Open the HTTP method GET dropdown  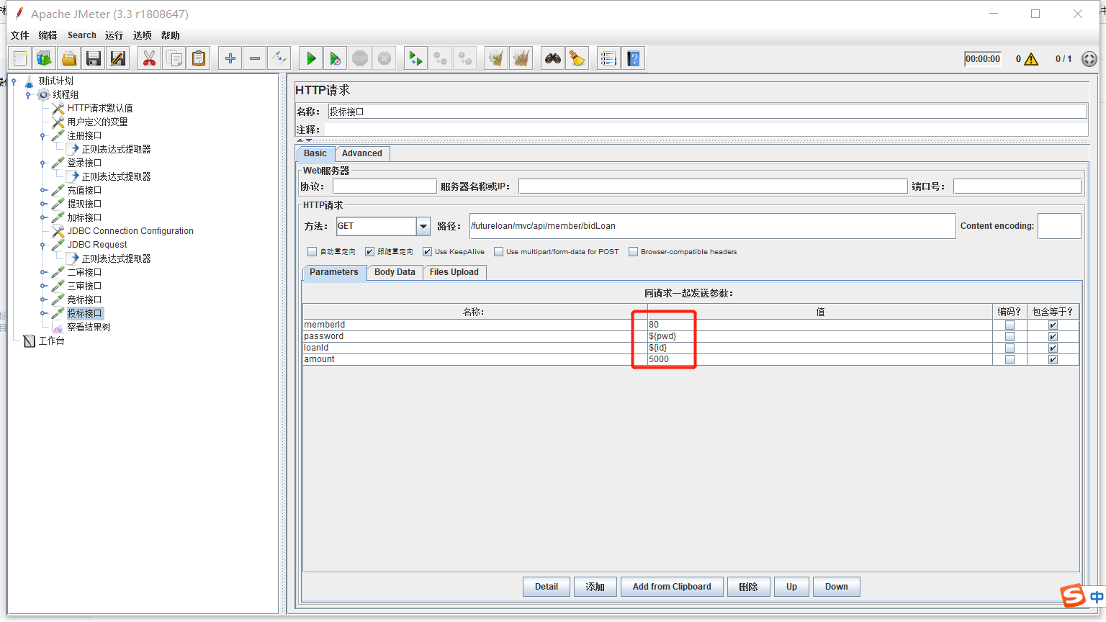(423, 226)
